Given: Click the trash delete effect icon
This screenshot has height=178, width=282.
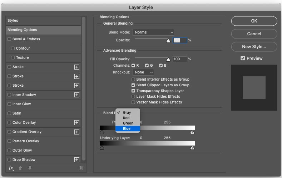Looking at the screenshot, I should pyautogui.click(x=81, y=168).
